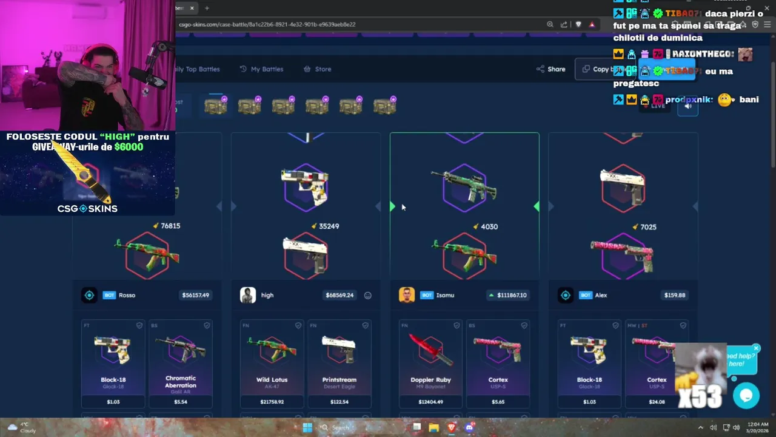The image size is (776, 437).
Task: Open the browser hamburger menu
Action: [768, 24]
